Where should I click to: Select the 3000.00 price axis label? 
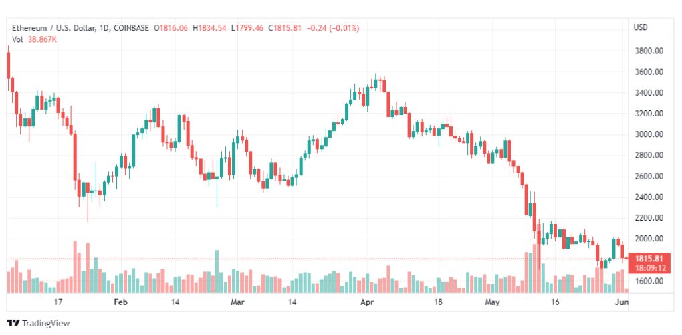coord(649,134)
